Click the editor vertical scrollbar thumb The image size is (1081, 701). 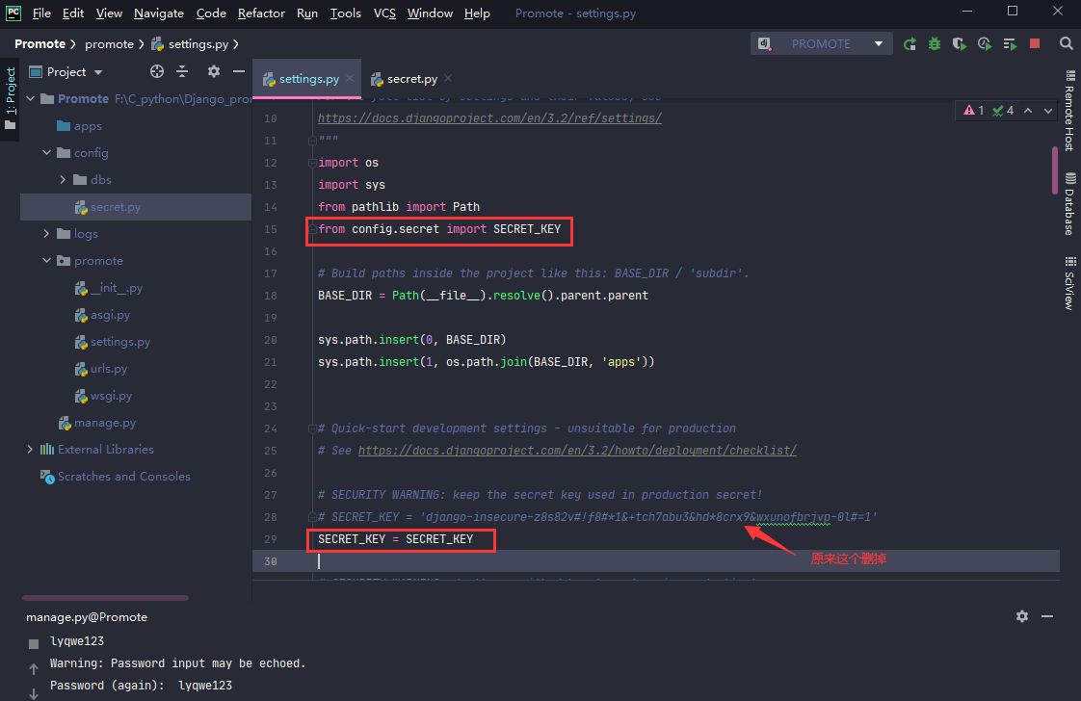tap(1055, 170)
